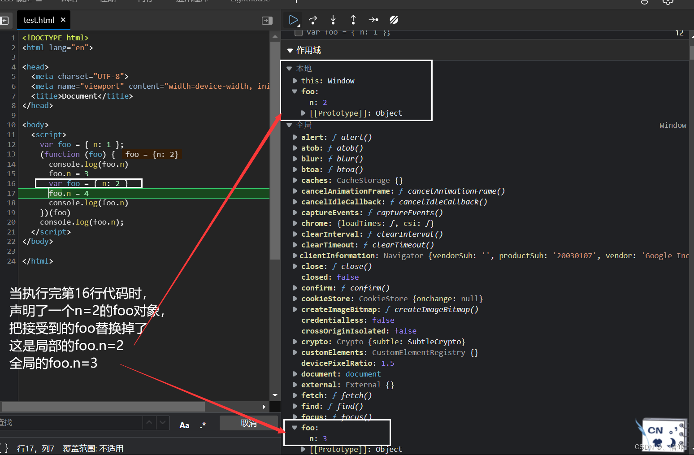The height and width of the screenshot is (455, 694).
Task: Click 'credentialless: false' property
Action: 347,320
